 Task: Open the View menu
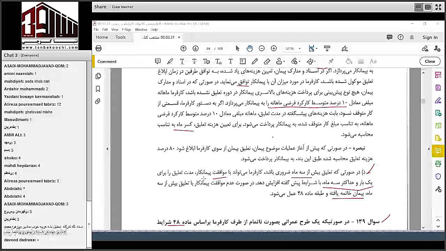tap(115, 30)
